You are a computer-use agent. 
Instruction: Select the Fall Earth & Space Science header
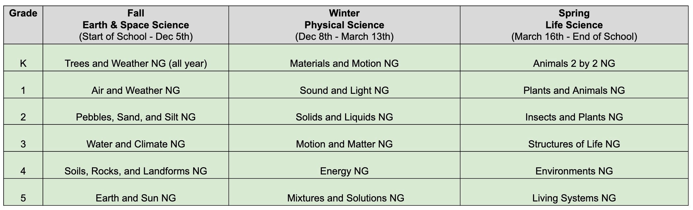click(136, 25)
